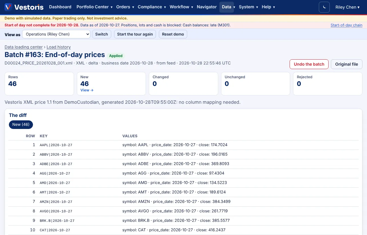Toggle dark mode moon icon
Image resolution: width=367 pixels, height=235 pixels.
click(324, 7)
